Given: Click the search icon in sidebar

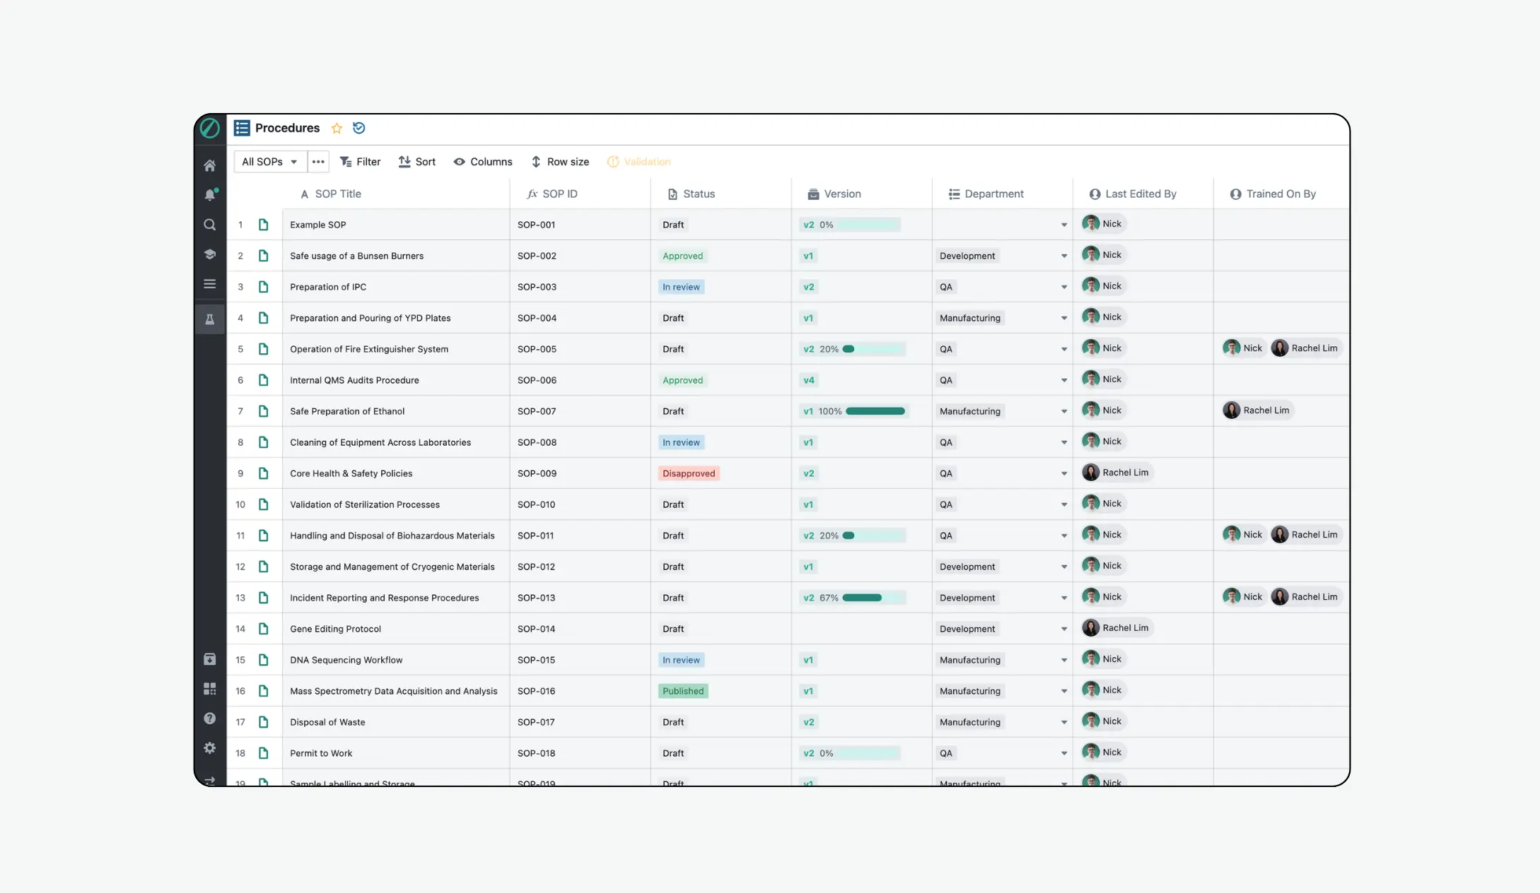Looking at the screenshot, I should click(209, 225).
